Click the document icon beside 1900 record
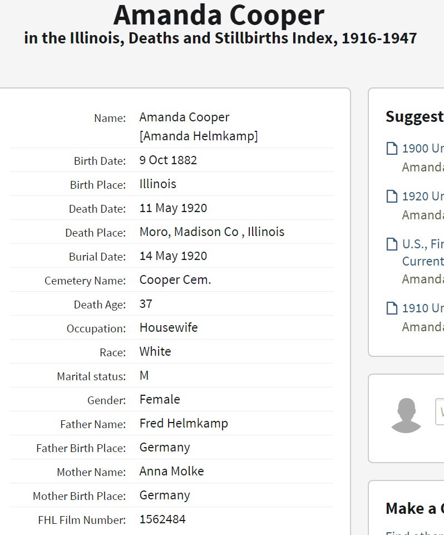The width and height of the screenshot is (444, 535). click(392, 149)
